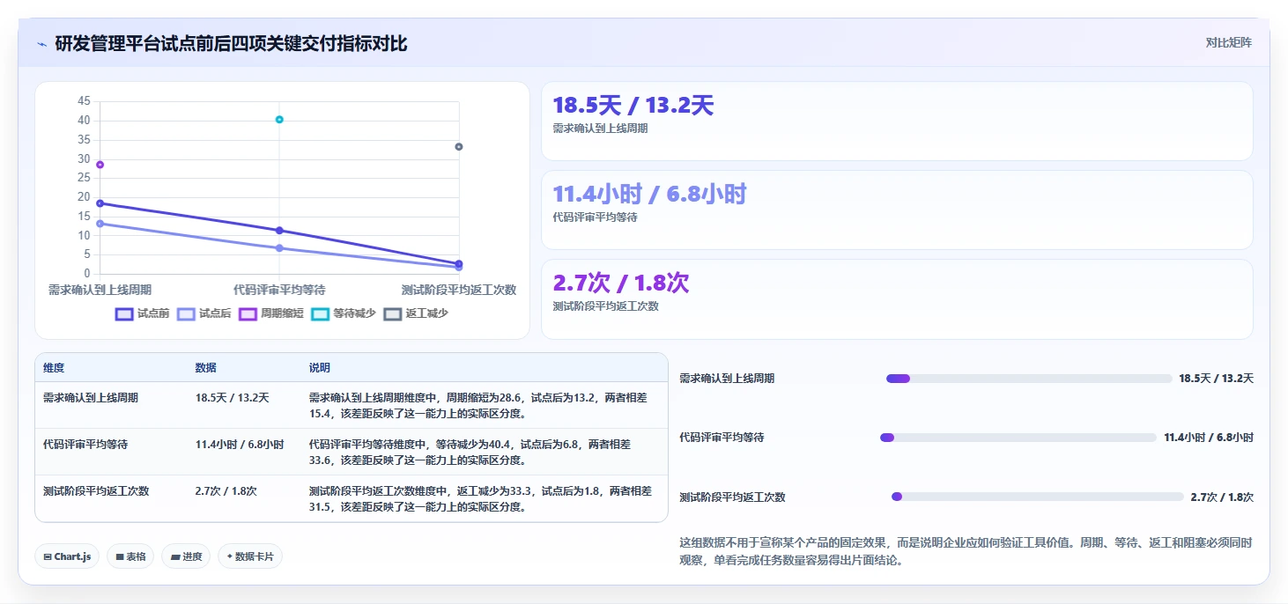Click the description mentioning 两者相差15.4
1288x604 pixels.
click(480, 406)
